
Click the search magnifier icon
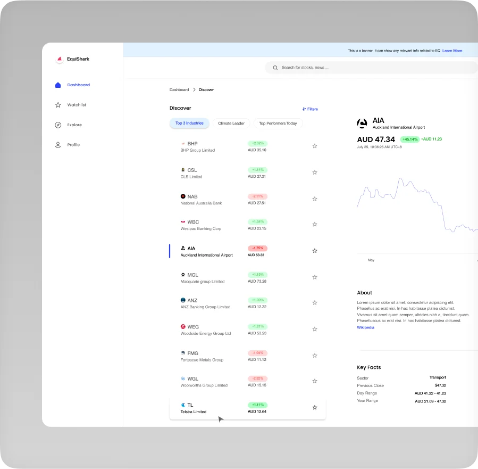coord(275,68)
